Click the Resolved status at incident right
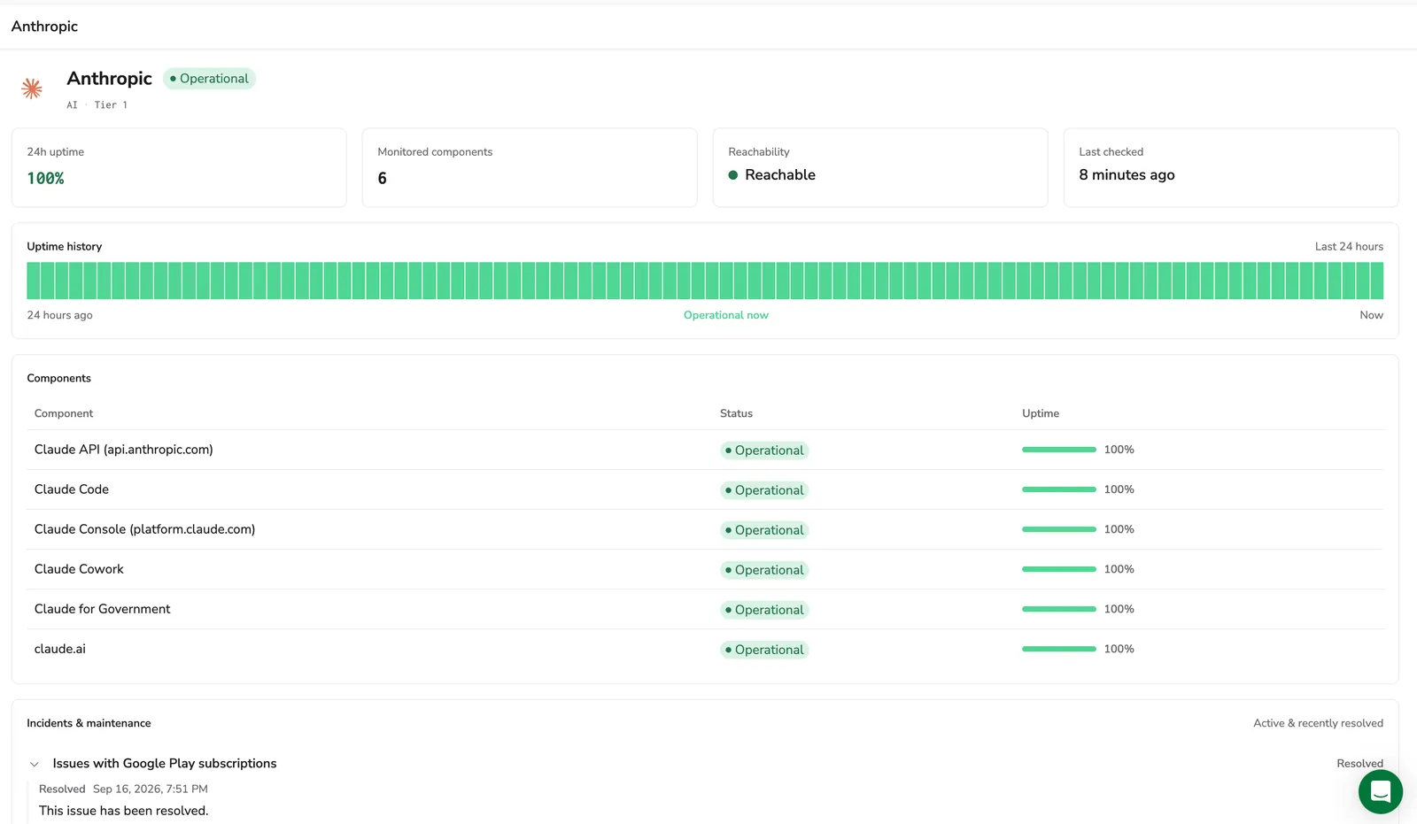 tap(1359, 764)
